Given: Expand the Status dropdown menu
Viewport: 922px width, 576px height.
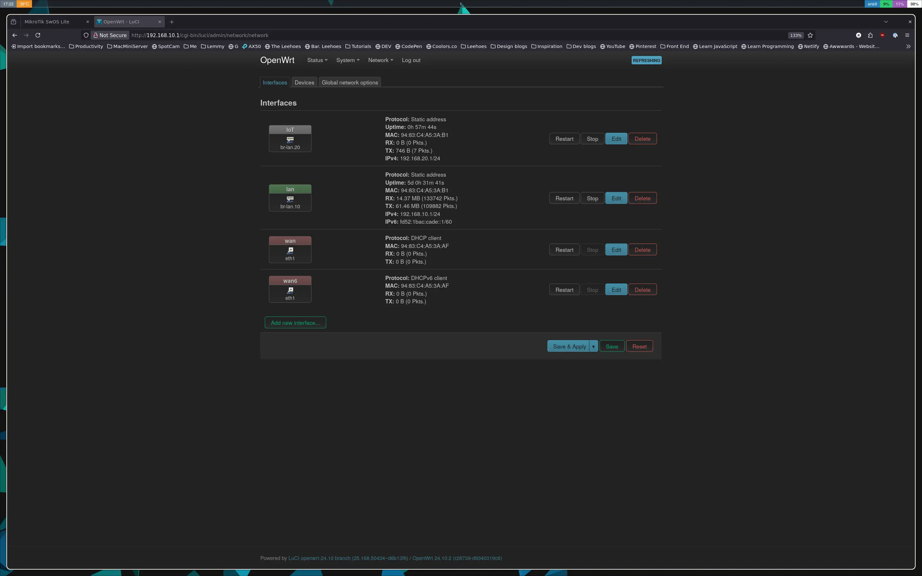Looking at the screenshot, I should (x=317, y=60).
